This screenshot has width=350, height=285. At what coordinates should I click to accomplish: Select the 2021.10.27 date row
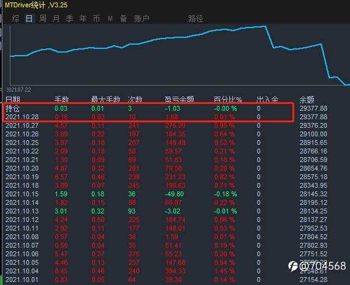(x=22, y=125)
